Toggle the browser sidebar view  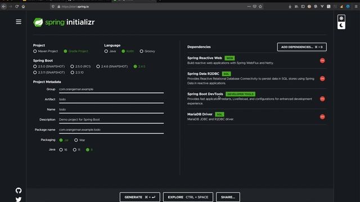point(303,7)
